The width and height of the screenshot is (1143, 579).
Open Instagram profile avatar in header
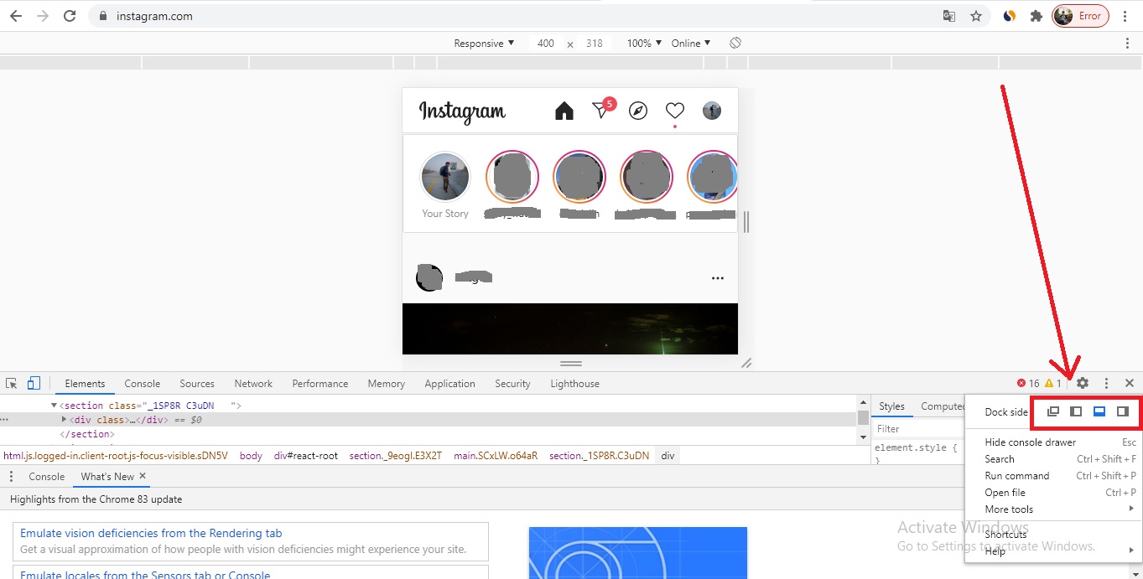click(x=712, y=111)
